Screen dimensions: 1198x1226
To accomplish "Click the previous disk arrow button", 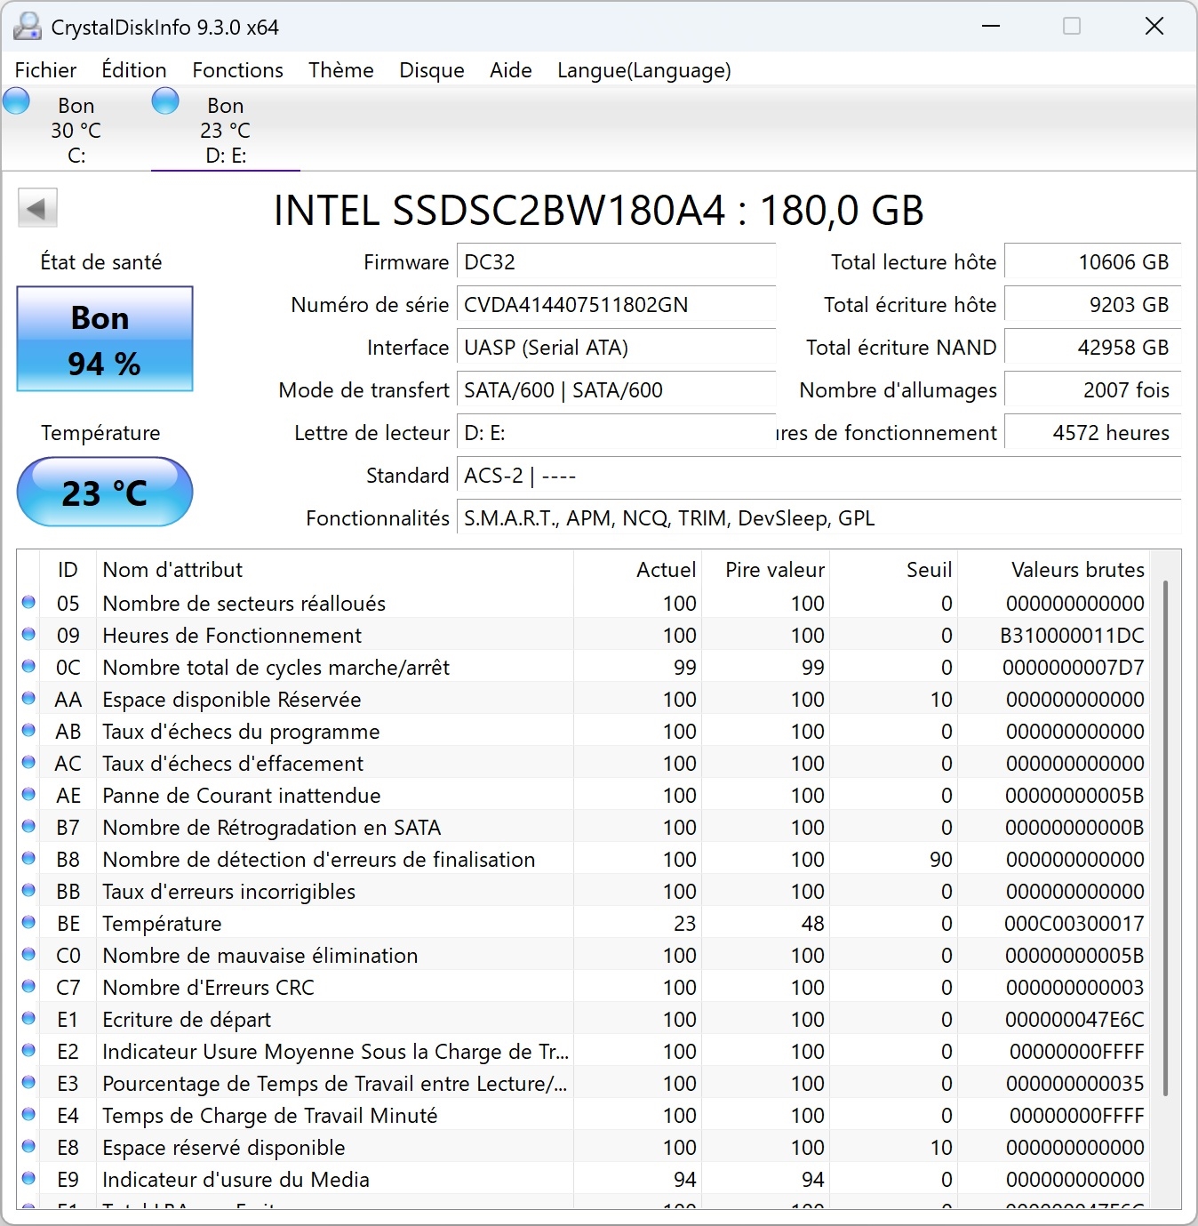I will coord(37,209).
